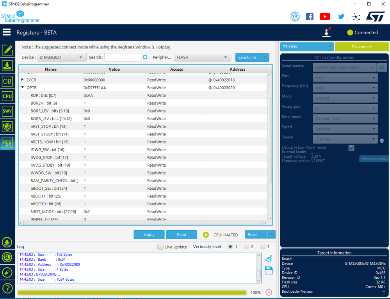390x299 pixels.
Task: Select the OPTR value 0xD7FFE1AA cell
Action: click(114, 87)
